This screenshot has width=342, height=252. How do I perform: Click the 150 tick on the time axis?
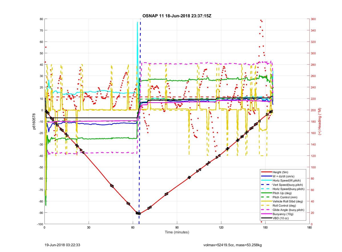265,228
